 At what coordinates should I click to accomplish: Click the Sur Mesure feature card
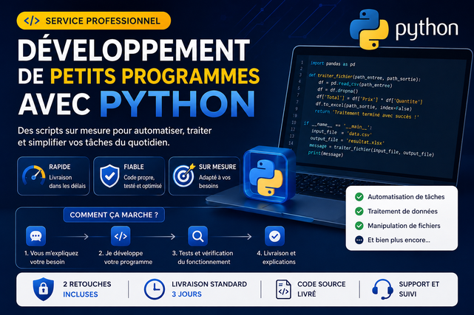205,176
